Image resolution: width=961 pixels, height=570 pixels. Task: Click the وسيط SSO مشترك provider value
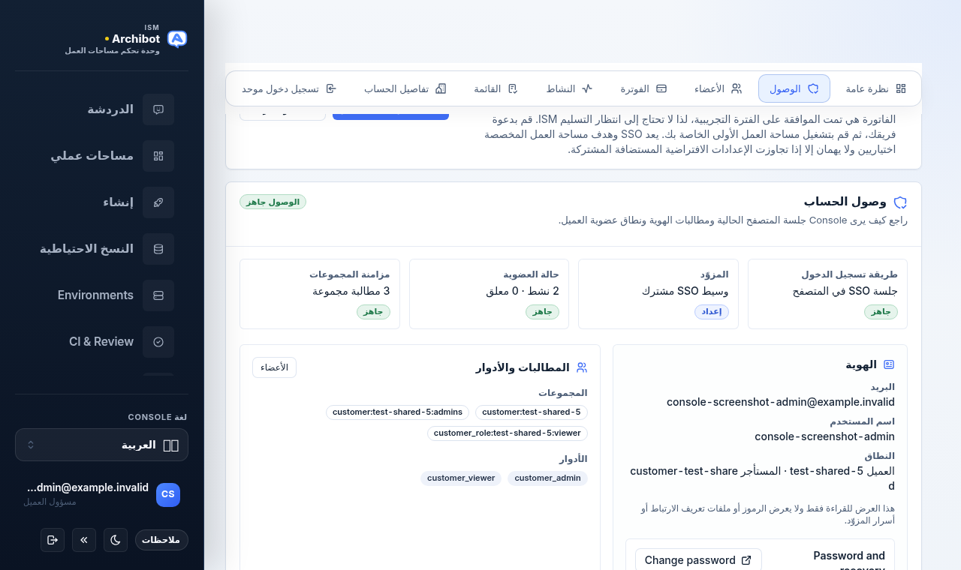tap(685, 291)
